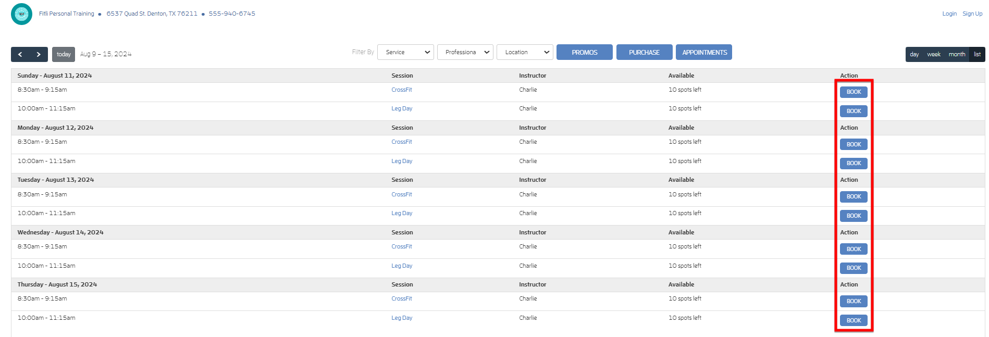Book Sunday August 11 CrossFit session

tap(854, 92)
